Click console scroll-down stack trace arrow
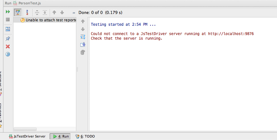The width and height of the screenshot is (277, 140). tap(83, 29)
